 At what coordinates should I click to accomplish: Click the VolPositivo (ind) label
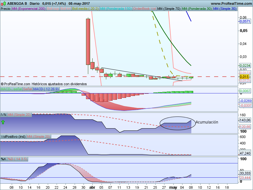tap(13, 136)
